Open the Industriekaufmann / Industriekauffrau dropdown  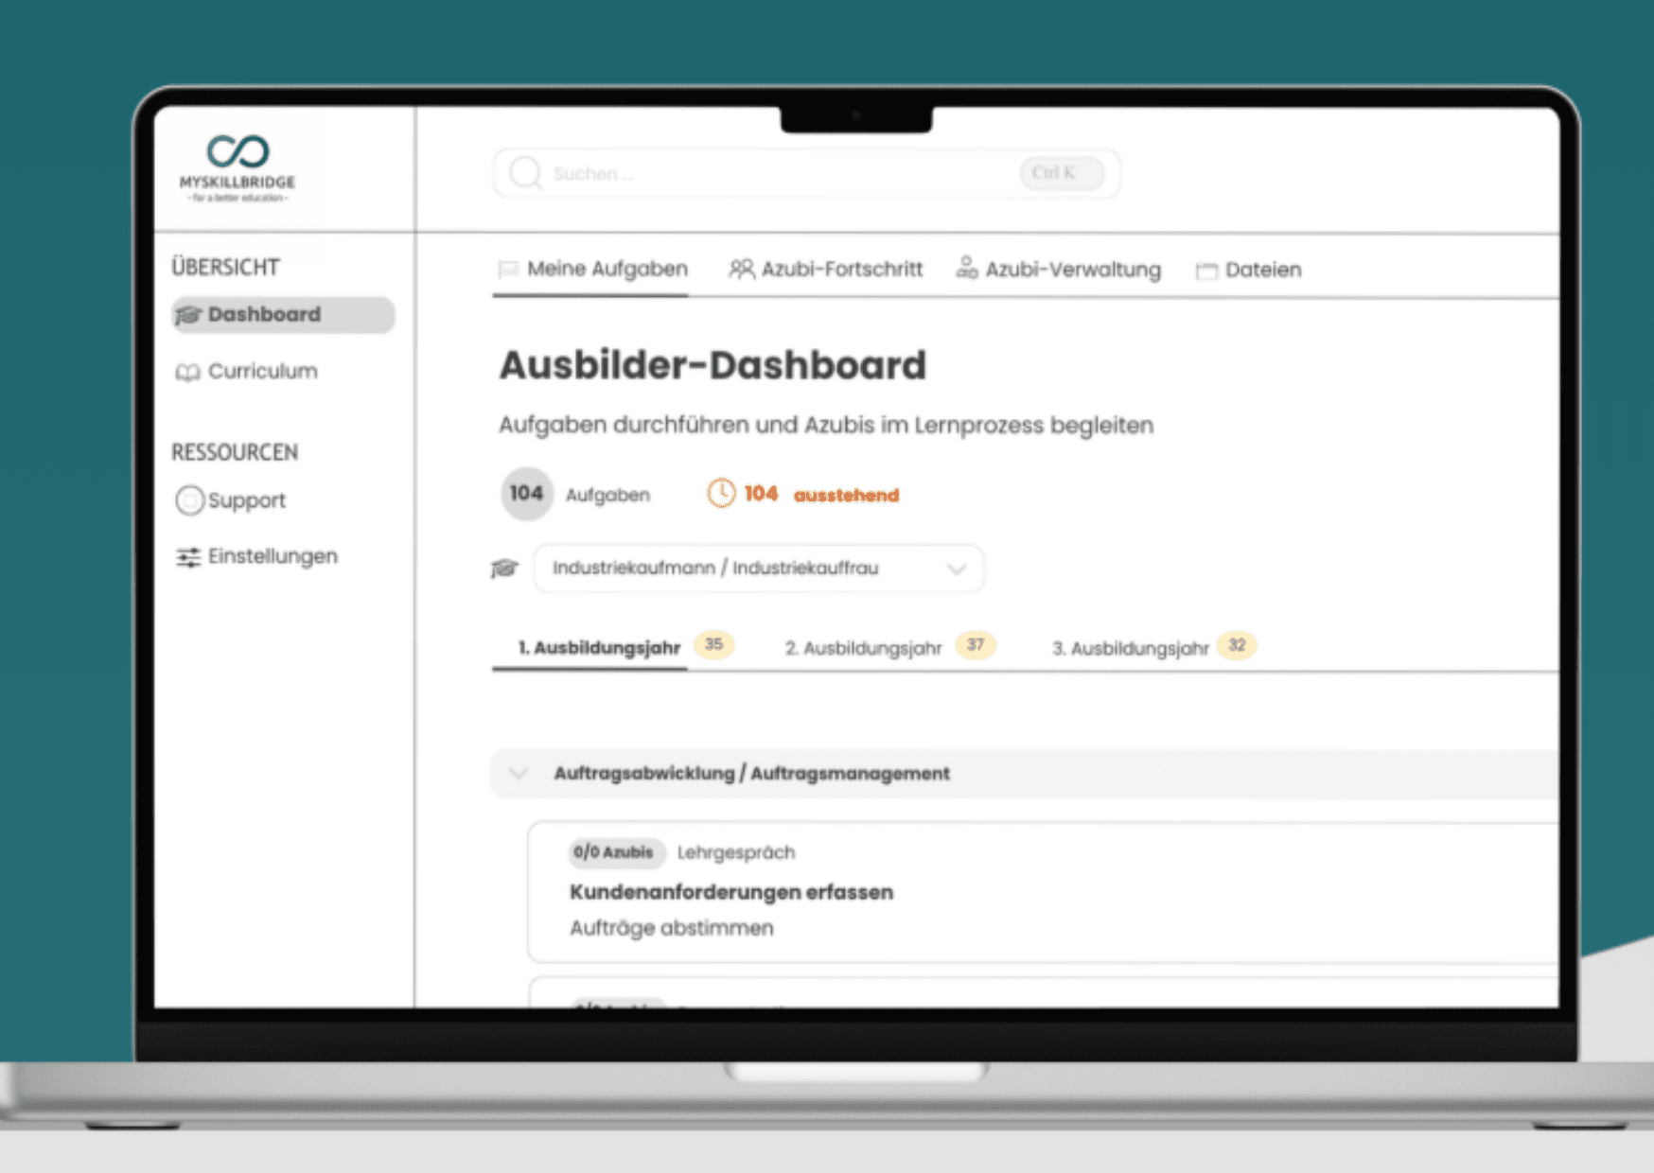click(759, 569)
